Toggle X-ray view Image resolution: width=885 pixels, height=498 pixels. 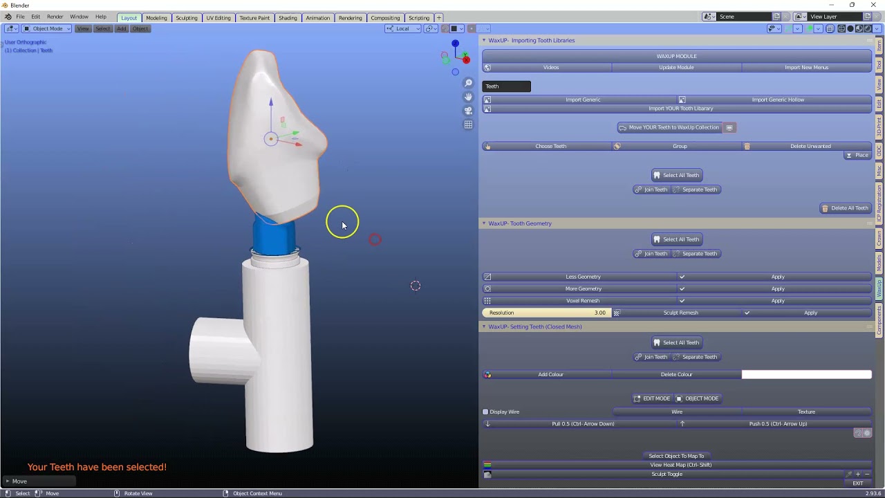coord(830,28)
